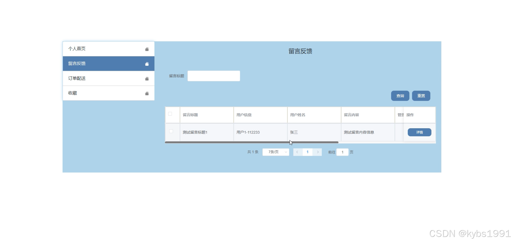Click cell 用户1-112233

coord(260,132)
